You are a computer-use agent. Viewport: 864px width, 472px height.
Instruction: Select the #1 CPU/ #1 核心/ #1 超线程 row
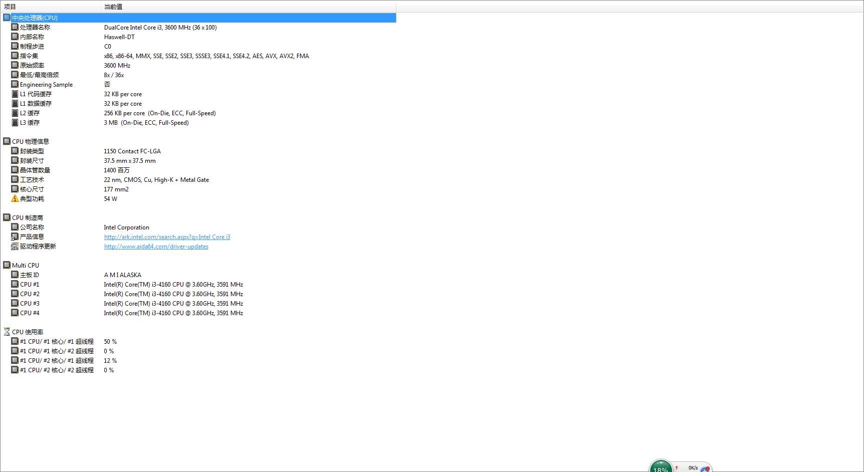click(x=199, y=341)
